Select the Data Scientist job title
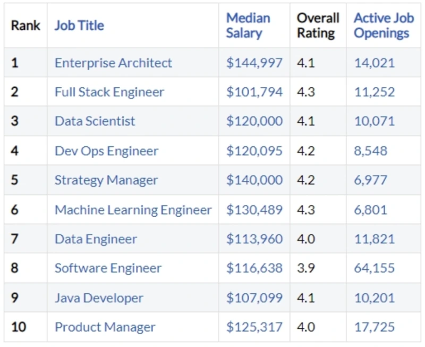Screen dimensions: 425x347 pyautogui.click(x=95, y=121)
